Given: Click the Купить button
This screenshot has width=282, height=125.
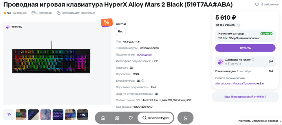Looking at the screenshot, I should click(x=245, y=48).
